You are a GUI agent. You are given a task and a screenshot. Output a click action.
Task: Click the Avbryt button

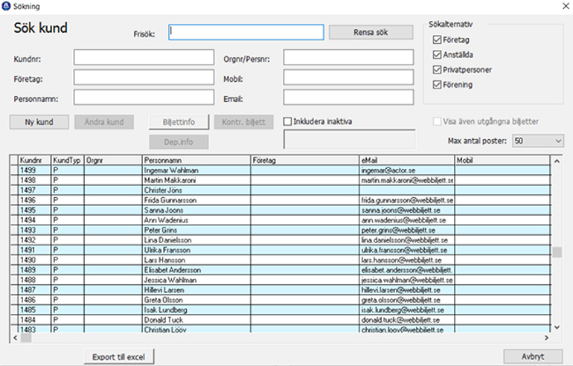pos(533,356)
